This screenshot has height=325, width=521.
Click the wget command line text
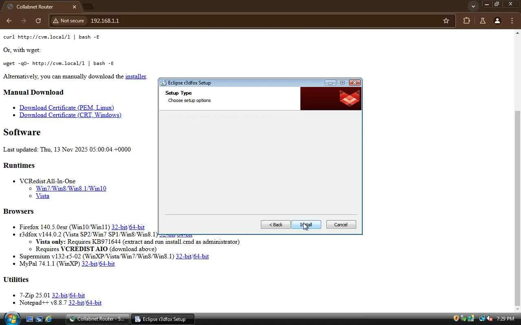pos(59,63)
